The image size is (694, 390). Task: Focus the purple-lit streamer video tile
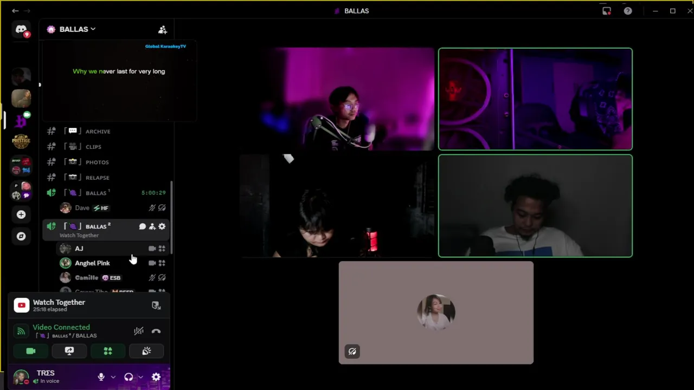[x=337, y=99]
